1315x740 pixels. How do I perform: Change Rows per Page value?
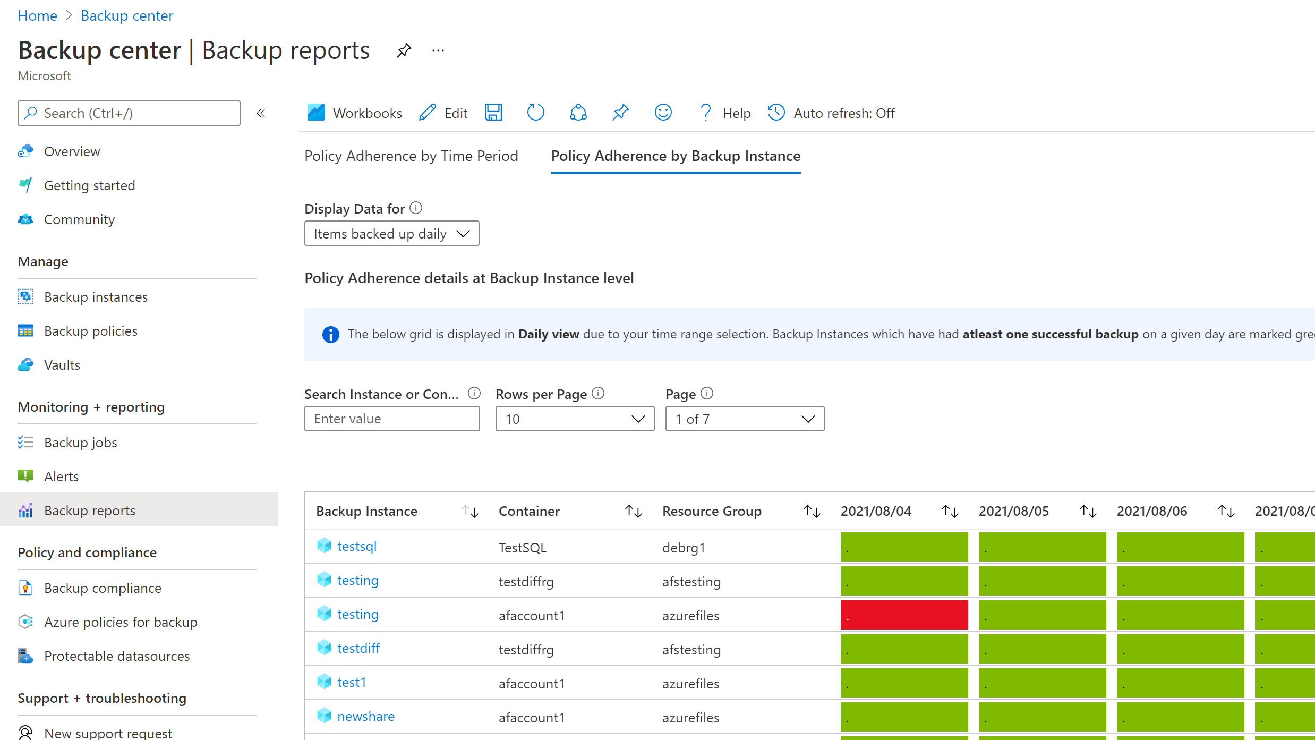click(574, 419)
